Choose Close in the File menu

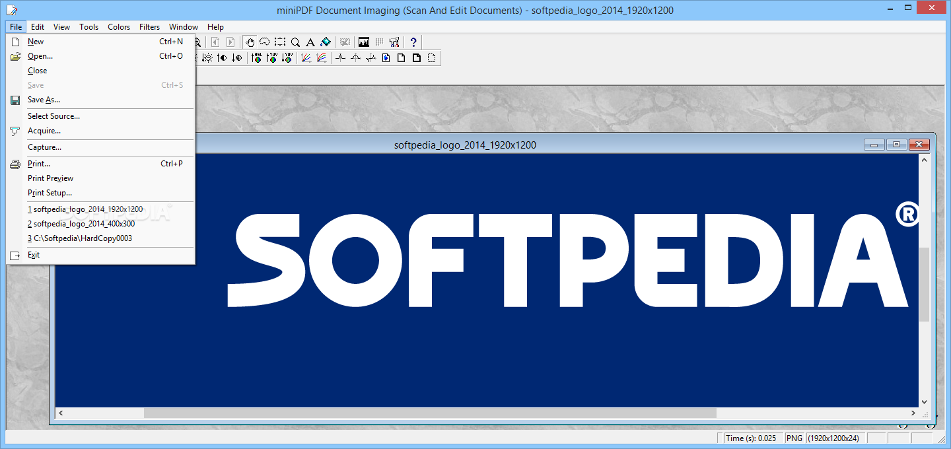100,71
